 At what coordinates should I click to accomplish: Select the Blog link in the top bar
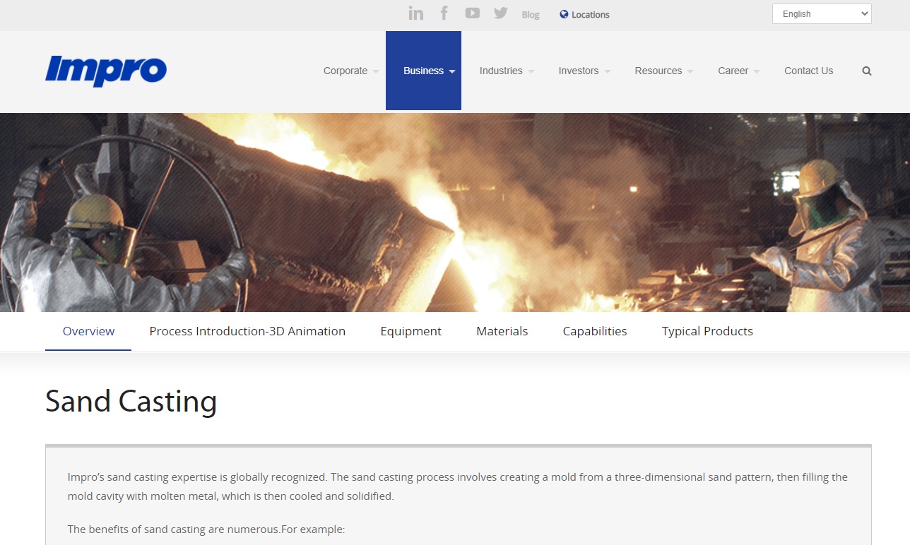point(531,14)
